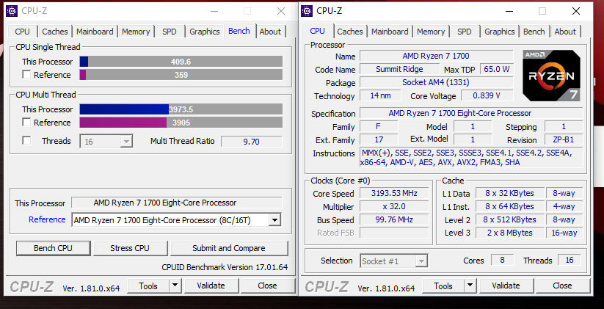The width and height of the screenshot is (604, 309).
Task: Open Graphics tab in right window
Action: click(500, 32)
